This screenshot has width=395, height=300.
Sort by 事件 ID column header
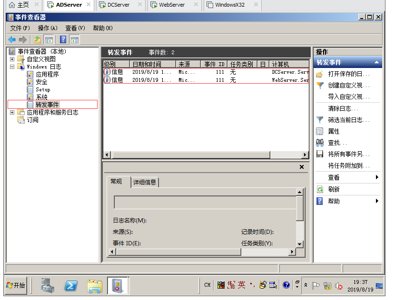point(214,64)
